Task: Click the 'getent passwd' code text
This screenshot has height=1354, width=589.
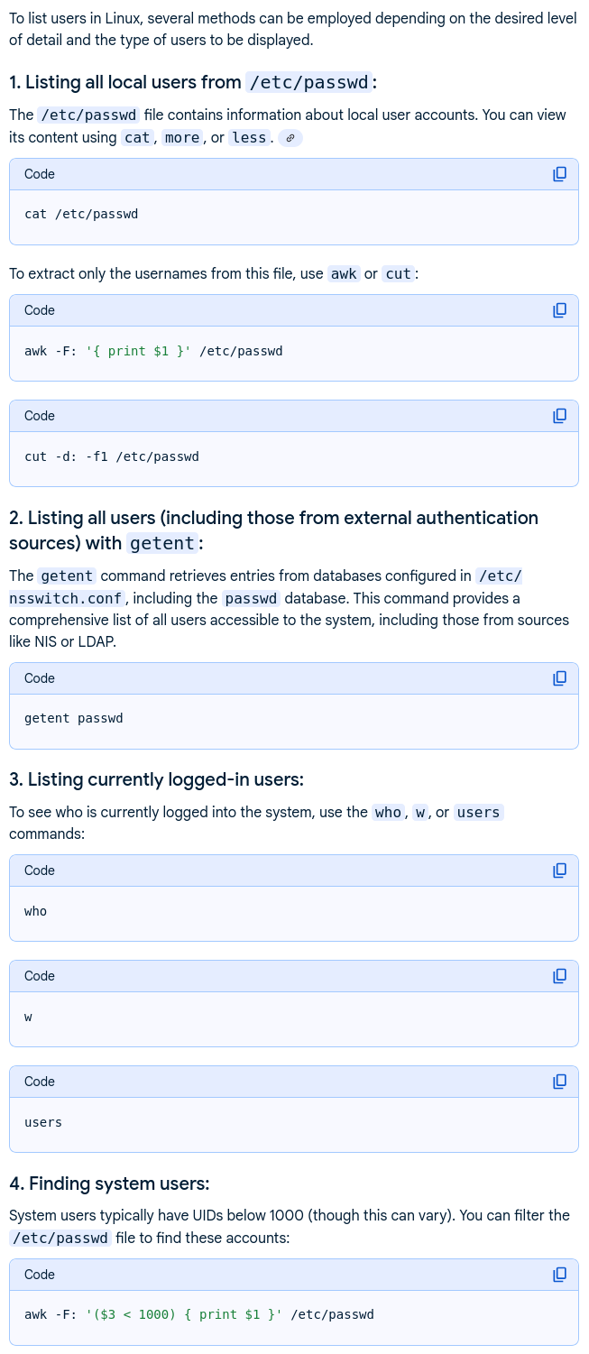Action: (x=74, y=719)
